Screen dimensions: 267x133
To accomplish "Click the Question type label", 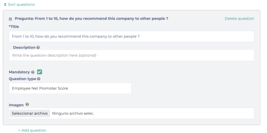I will pyautogui.click(x=22, y=79).
